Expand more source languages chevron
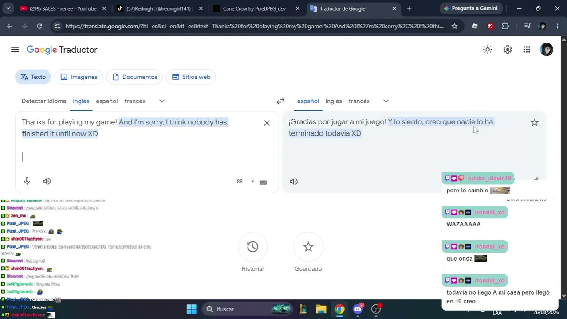The image size is (567, 319). tap(162, 101)
